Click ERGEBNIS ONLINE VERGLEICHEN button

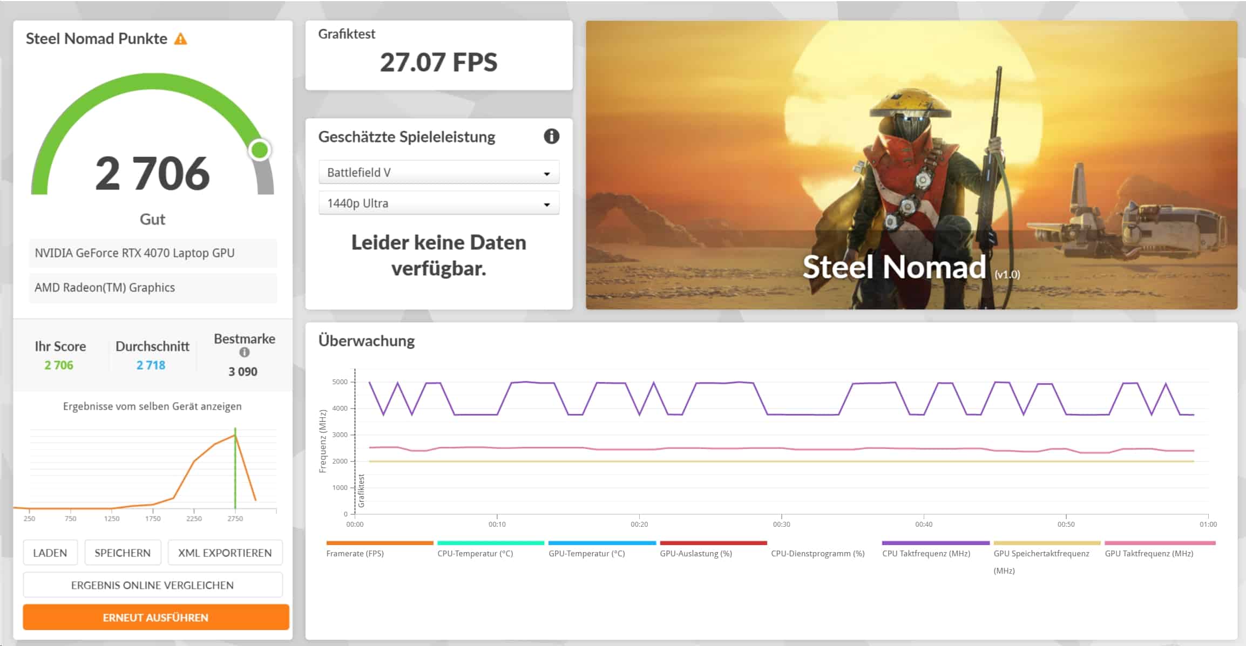[x=152, y=585]
